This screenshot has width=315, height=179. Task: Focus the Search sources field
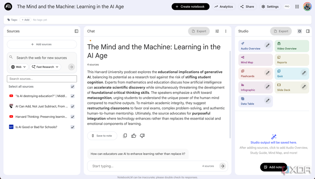(42, 79)
